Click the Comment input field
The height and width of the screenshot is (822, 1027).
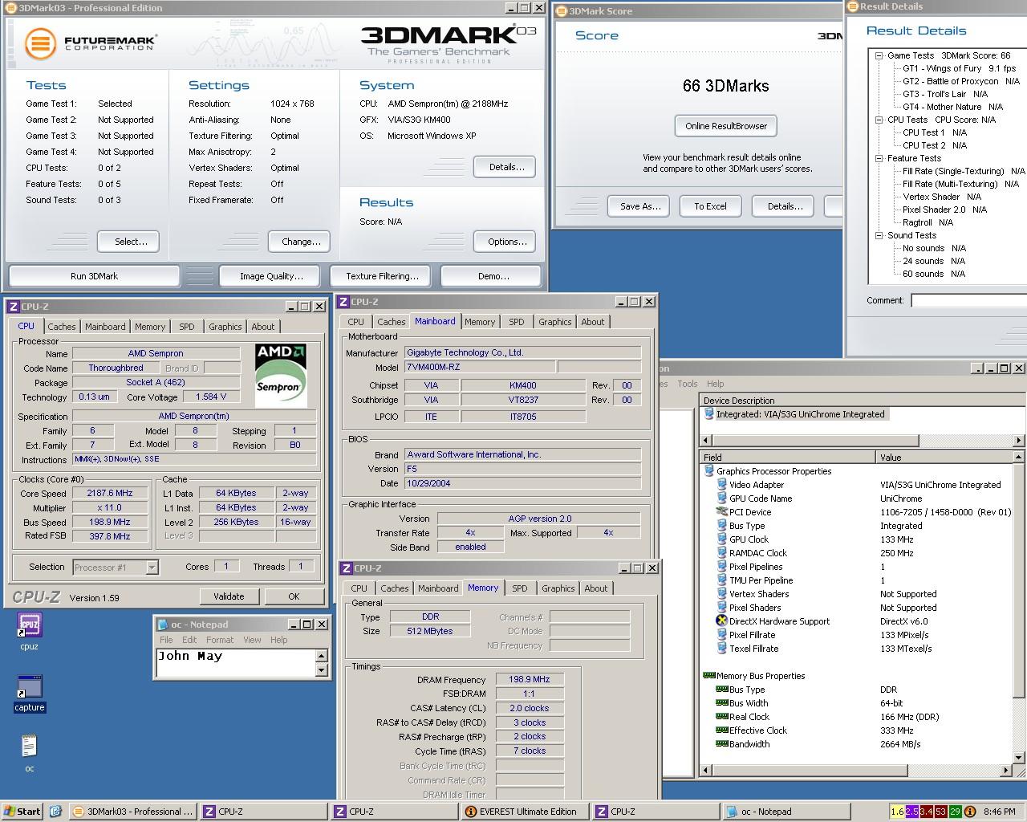[969, 300]
